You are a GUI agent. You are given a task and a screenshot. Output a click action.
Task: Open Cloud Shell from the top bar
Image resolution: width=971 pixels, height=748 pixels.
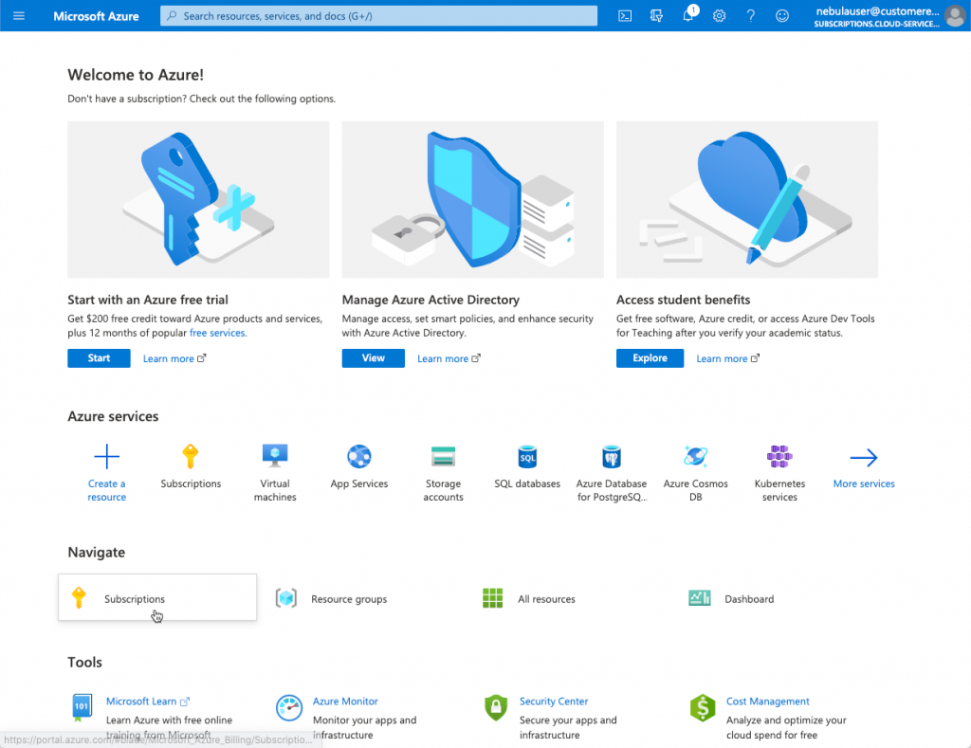pyautogui.click(x=624, y=15)
